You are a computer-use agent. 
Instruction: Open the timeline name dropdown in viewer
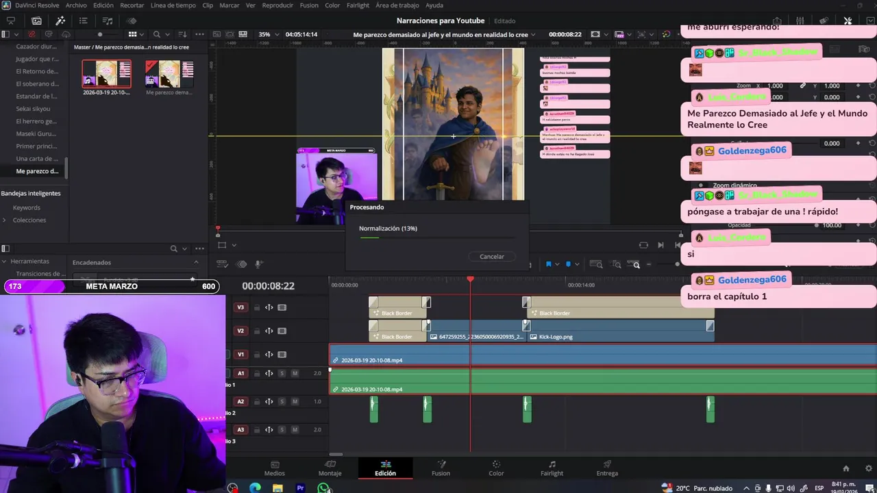point(534,34)
